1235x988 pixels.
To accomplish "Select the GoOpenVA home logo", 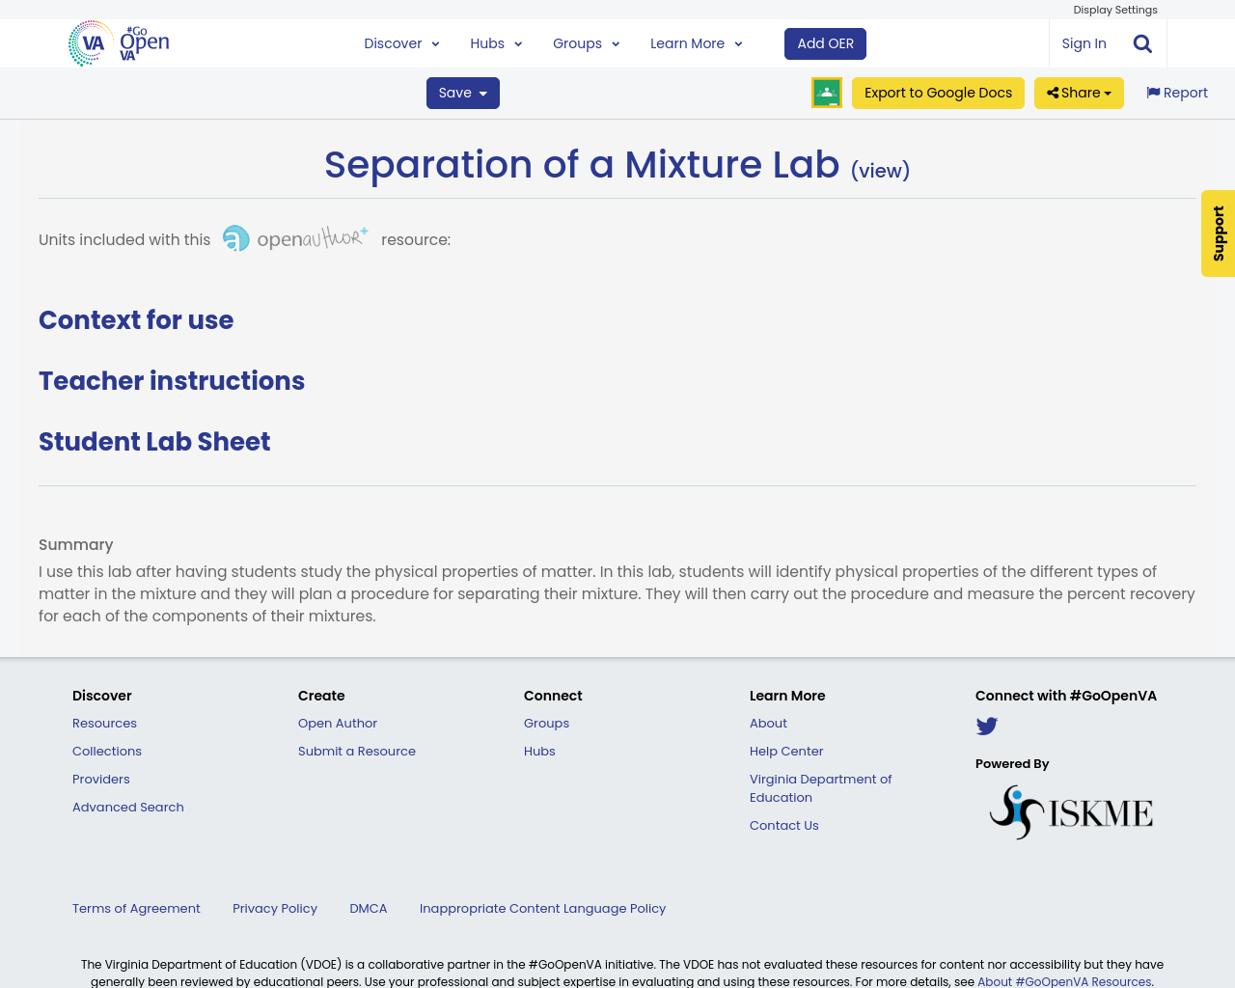I will [x=118, y=42].
